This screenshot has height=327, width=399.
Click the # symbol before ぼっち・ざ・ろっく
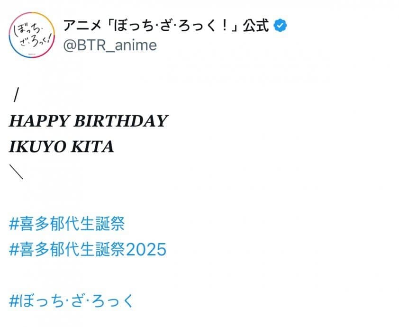(14, 300)
